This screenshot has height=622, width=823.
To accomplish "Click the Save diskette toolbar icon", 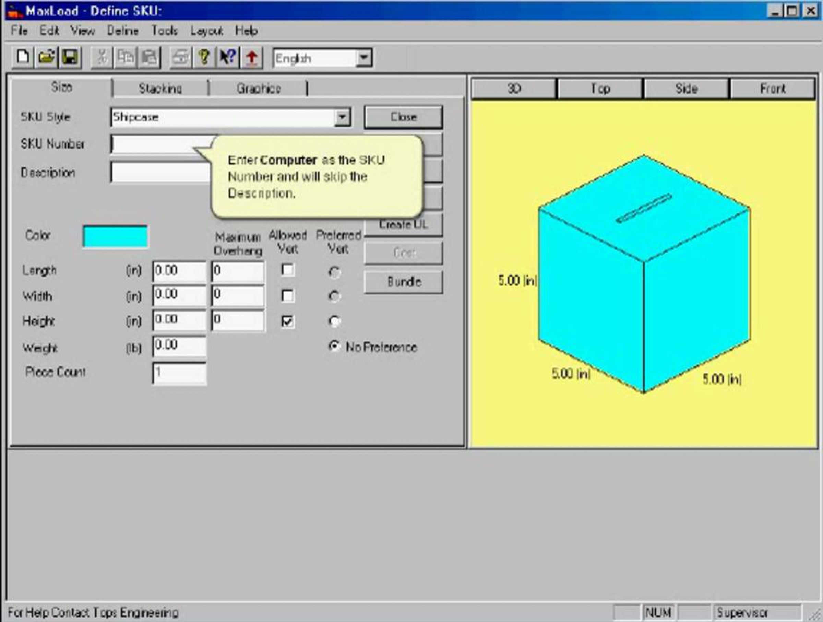I will coord(70,57).
